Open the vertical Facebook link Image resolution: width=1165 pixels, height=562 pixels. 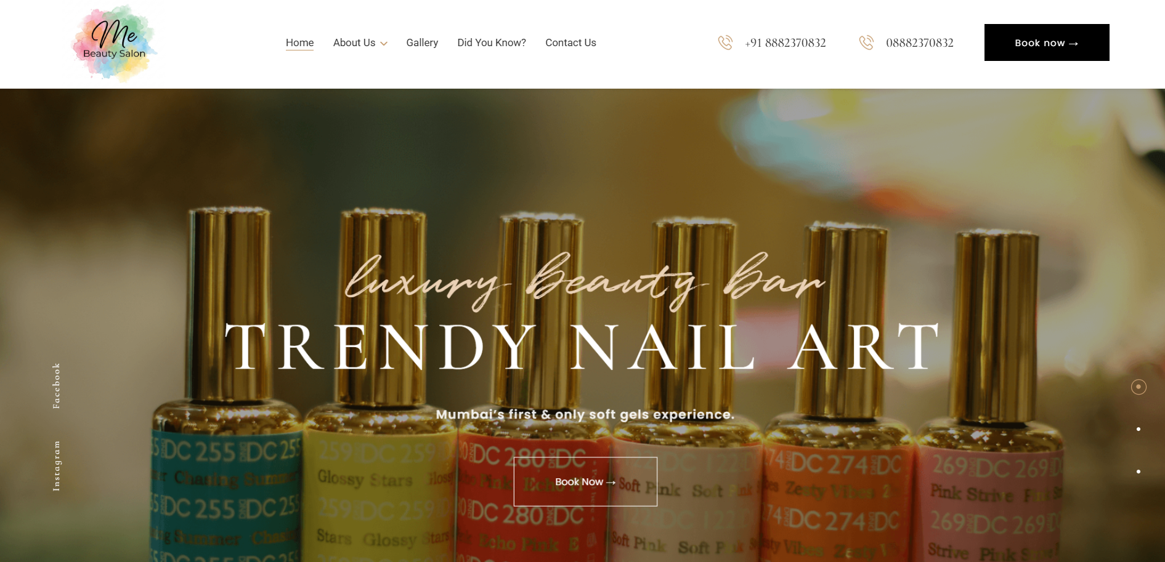point(56,386)
